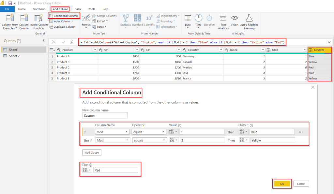Click Date calendar icon
Screen dimensions: 334x194
coord(188,18)
